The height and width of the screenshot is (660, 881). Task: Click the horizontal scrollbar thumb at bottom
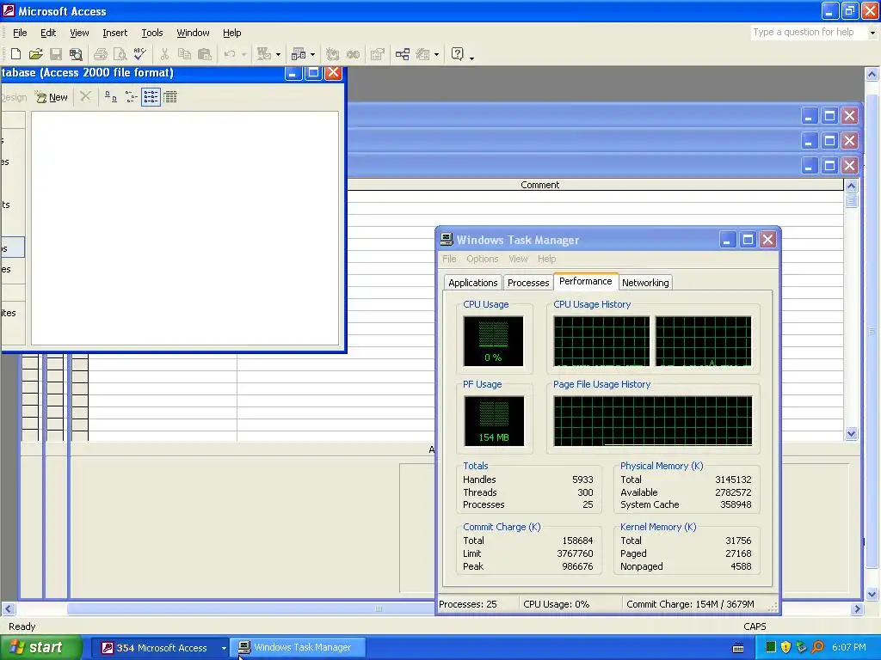(x=379, y=608)
